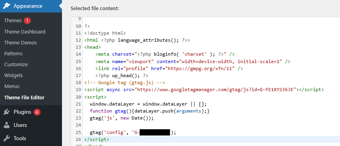Open the Themes submenu item

[13, 21]
